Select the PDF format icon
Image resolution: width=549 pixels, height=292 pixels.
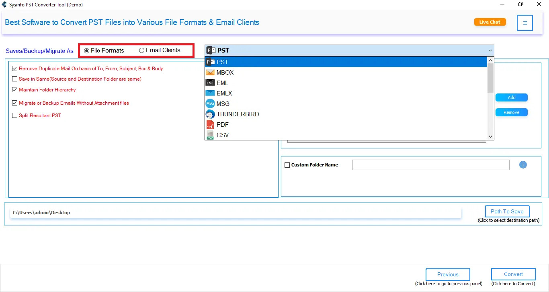coord(210,124)
